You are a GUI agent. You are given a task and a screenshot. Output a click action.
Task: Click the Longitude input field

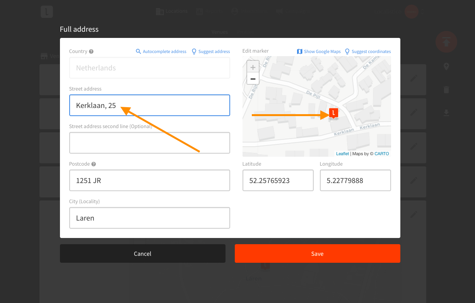[x=355, y=180]
